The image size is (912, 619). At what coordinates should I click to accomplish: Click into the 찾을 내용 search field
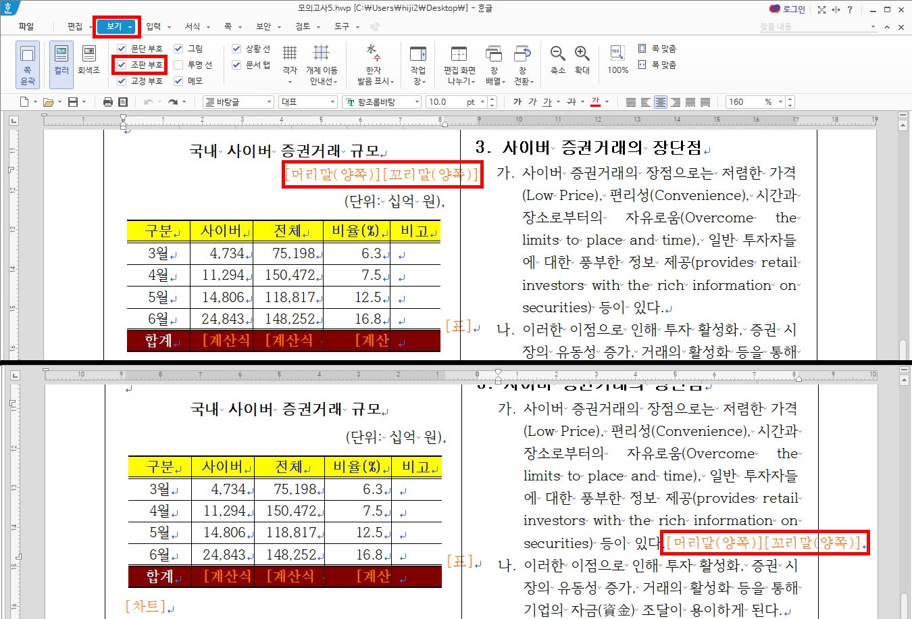pos(813,27)
